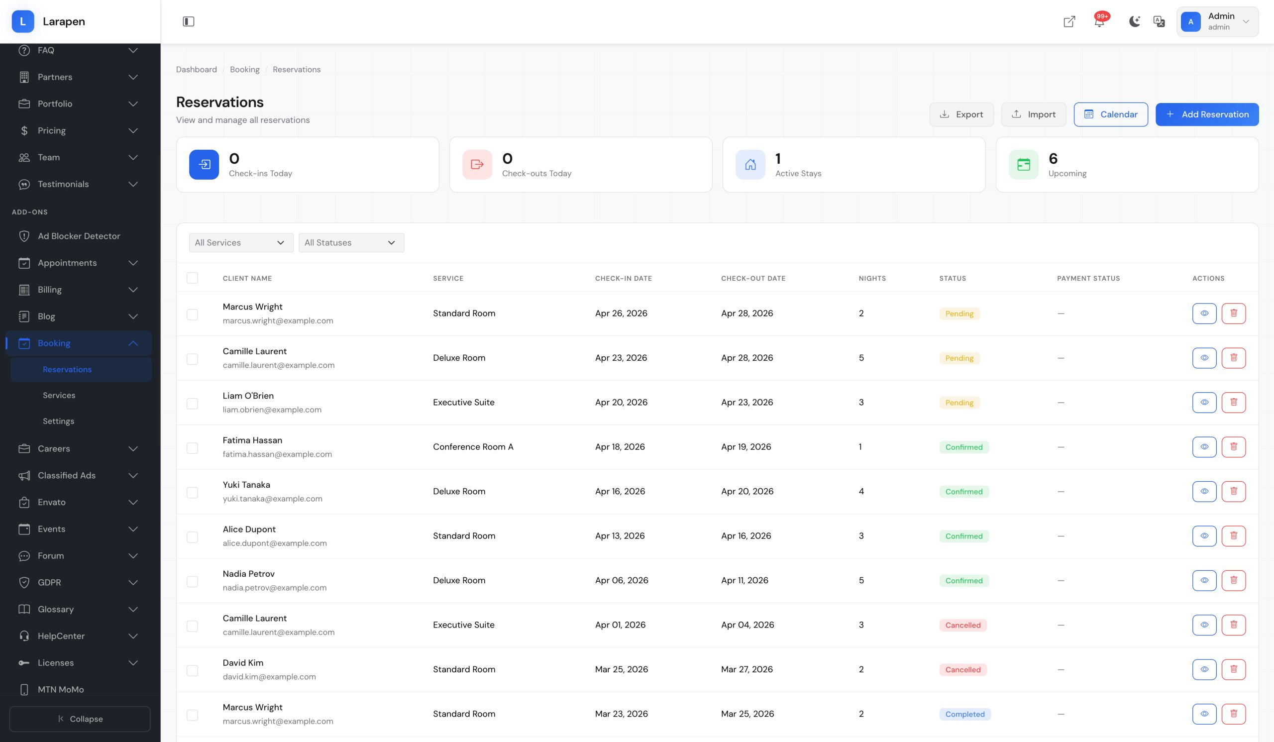The image size is (1274, 742).
Task: Open the language translation icon
Action: point(1159,21)
